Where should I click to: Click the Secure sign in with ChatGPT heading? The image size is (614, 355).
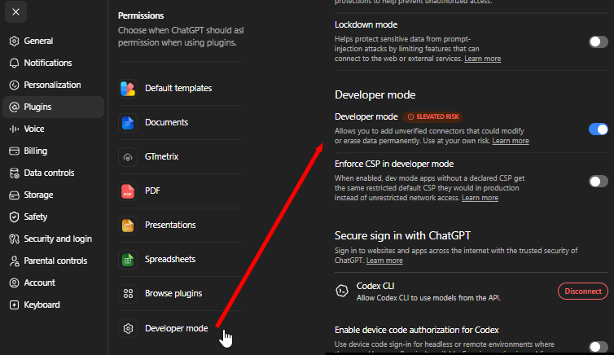coord(402,235)
